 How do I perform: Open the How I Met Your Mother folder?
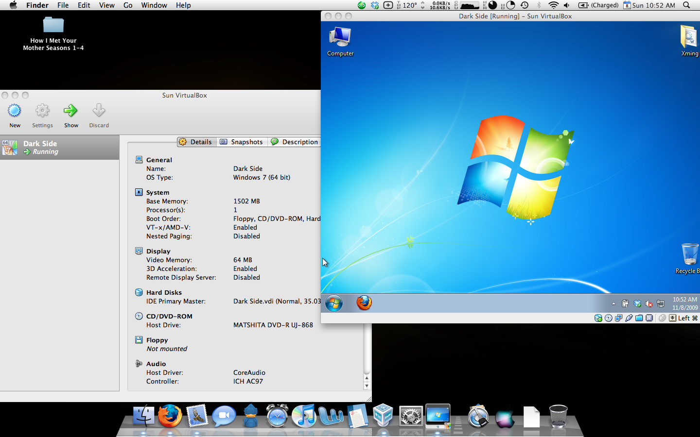(x=53, y=34)
